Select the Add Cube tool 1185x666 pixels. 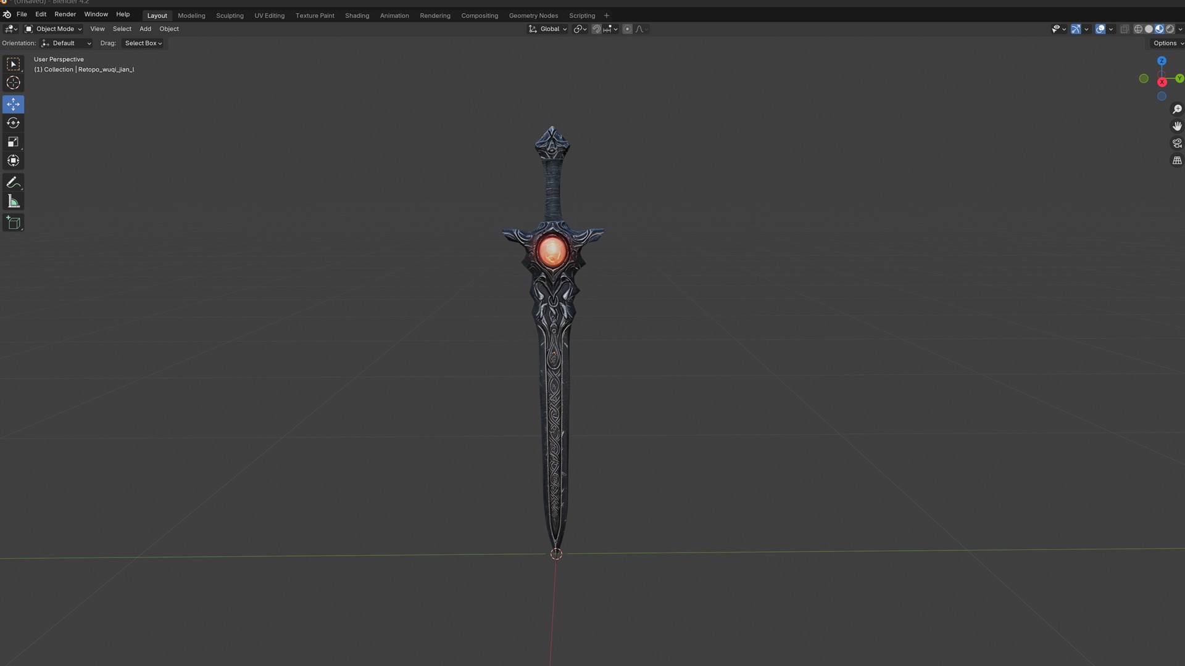point(13,223)
